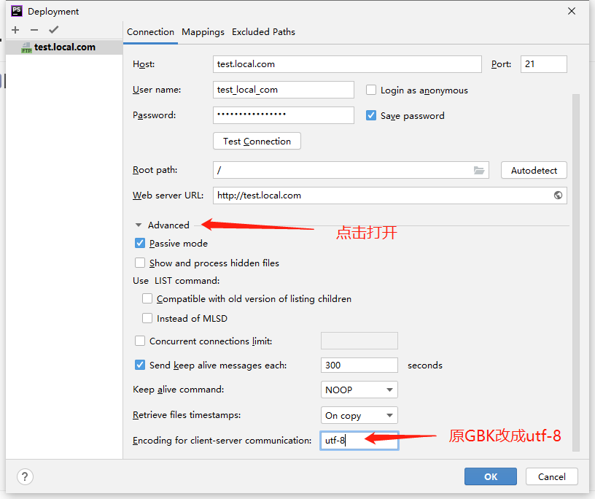This screenshot has width=595, height=499.
Task: Switch to the Connection tab
Action: [150, 32]
